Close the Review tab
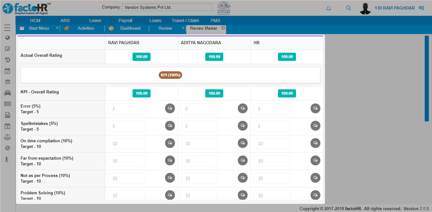Screen dimensions: 432x212 (183, 28)
